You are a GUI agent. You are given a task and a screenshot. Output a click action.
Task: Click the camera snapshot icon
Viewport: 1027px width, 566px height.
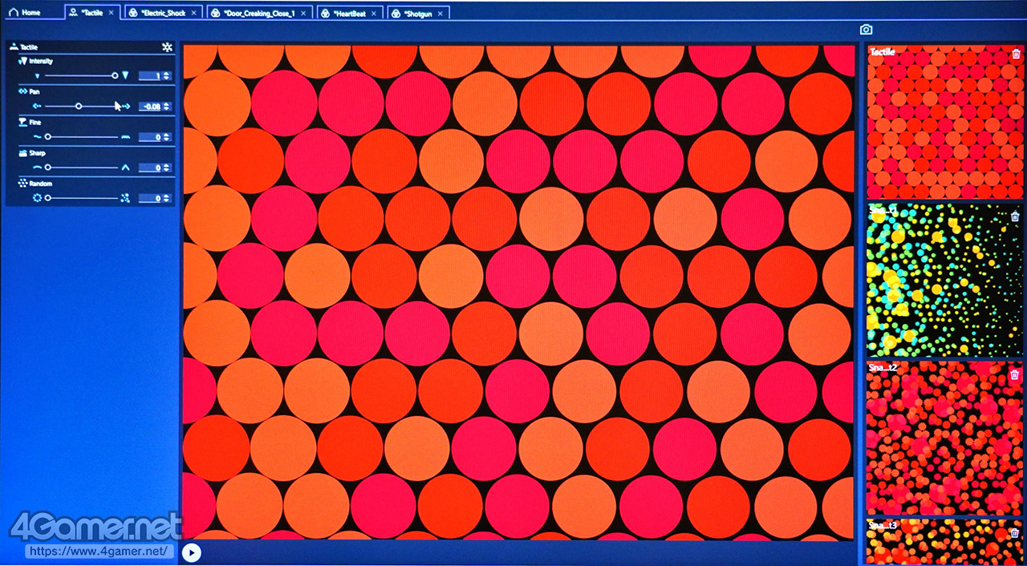click(x=866, y=30)
